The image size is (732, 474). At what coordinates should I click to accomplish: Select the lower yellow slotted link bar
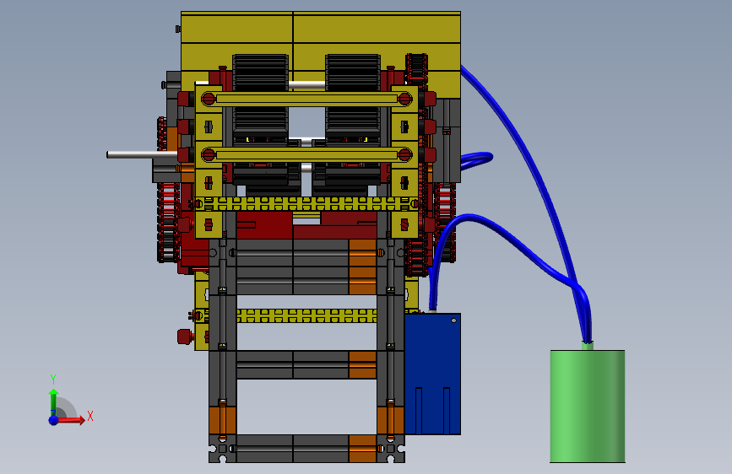coord(306,154)
